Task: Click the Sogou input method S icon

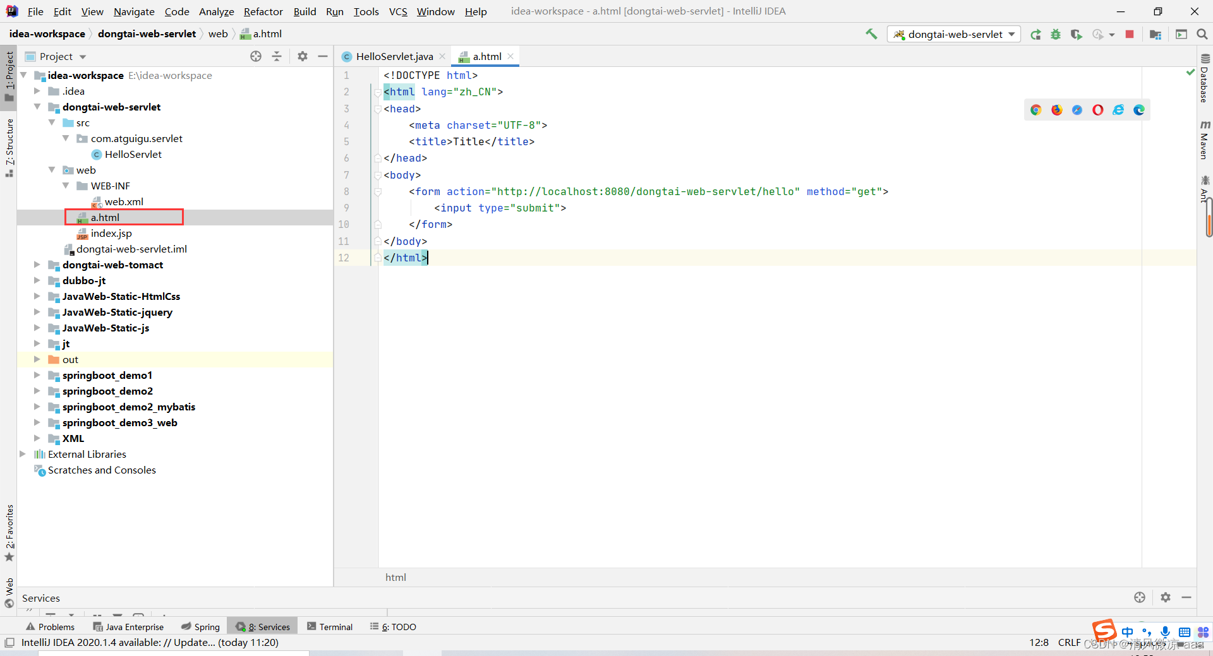Action: (1104, 630)
